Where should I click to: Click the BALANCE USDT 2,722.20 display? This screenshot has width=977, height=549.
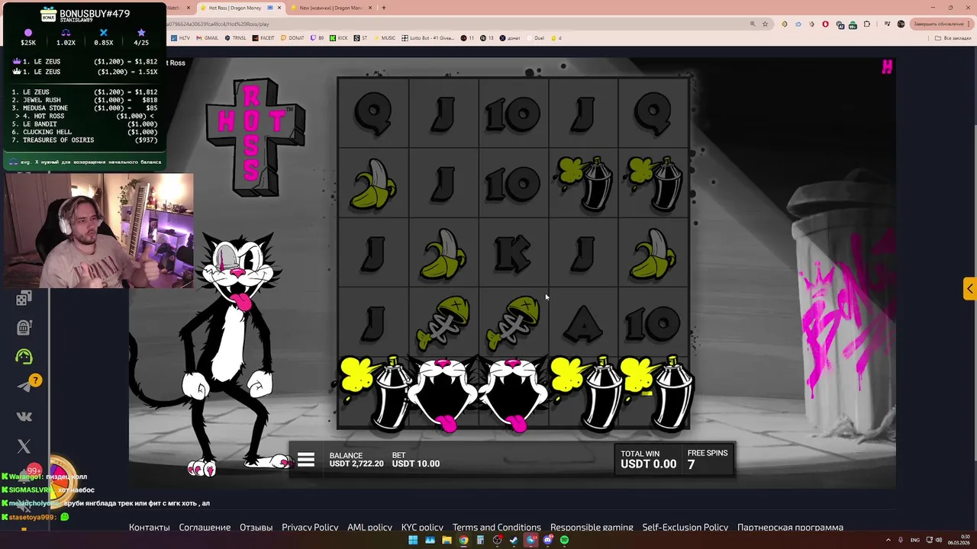[x=356, y=459]
